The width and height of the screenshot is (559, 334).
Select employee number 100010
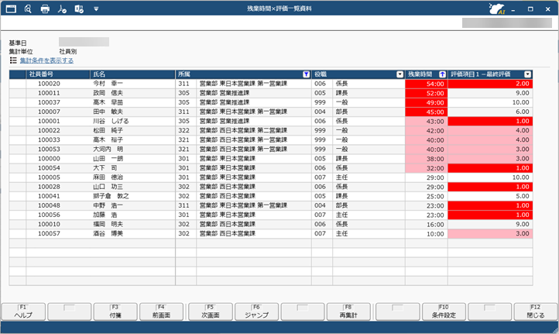50,224
